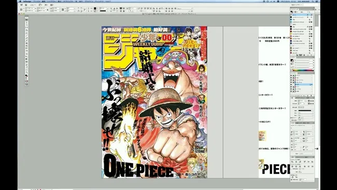Screen dimensions: 337x190
Task: Click the Spotlight search icon in menu bar
Action: click(x=313, y=1)
